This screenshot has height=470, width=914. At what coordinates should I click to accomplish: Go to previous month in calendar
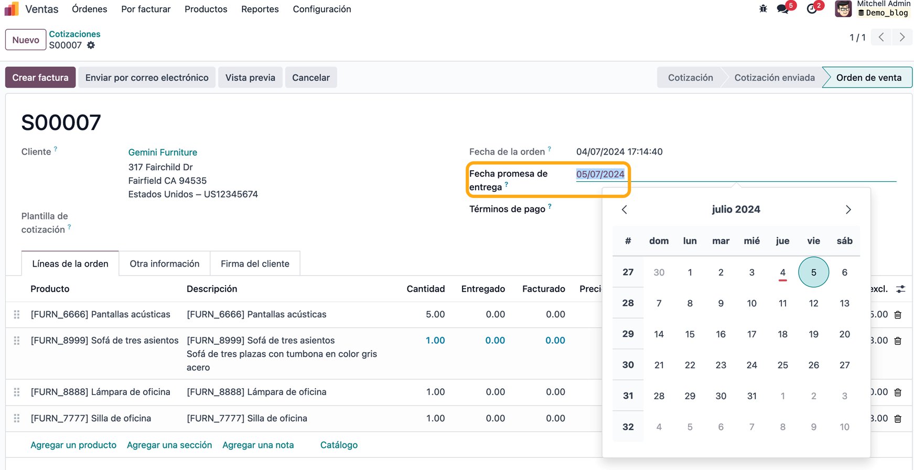(x=624, y=210)
